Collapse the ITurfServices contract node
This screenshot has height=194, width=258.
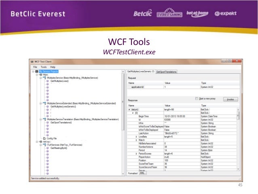41,145
